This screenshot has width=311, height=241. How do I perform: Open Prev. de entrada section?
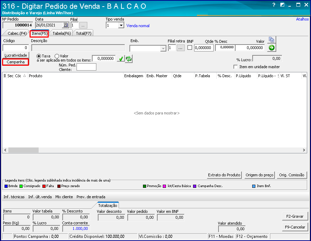point(91,197)
